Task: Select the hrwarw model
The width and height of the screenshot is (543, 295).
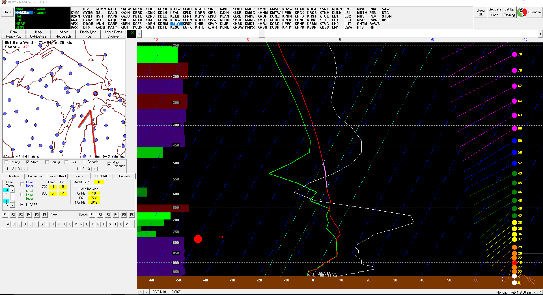Action: pyautogui.click(x=39, y=9)
